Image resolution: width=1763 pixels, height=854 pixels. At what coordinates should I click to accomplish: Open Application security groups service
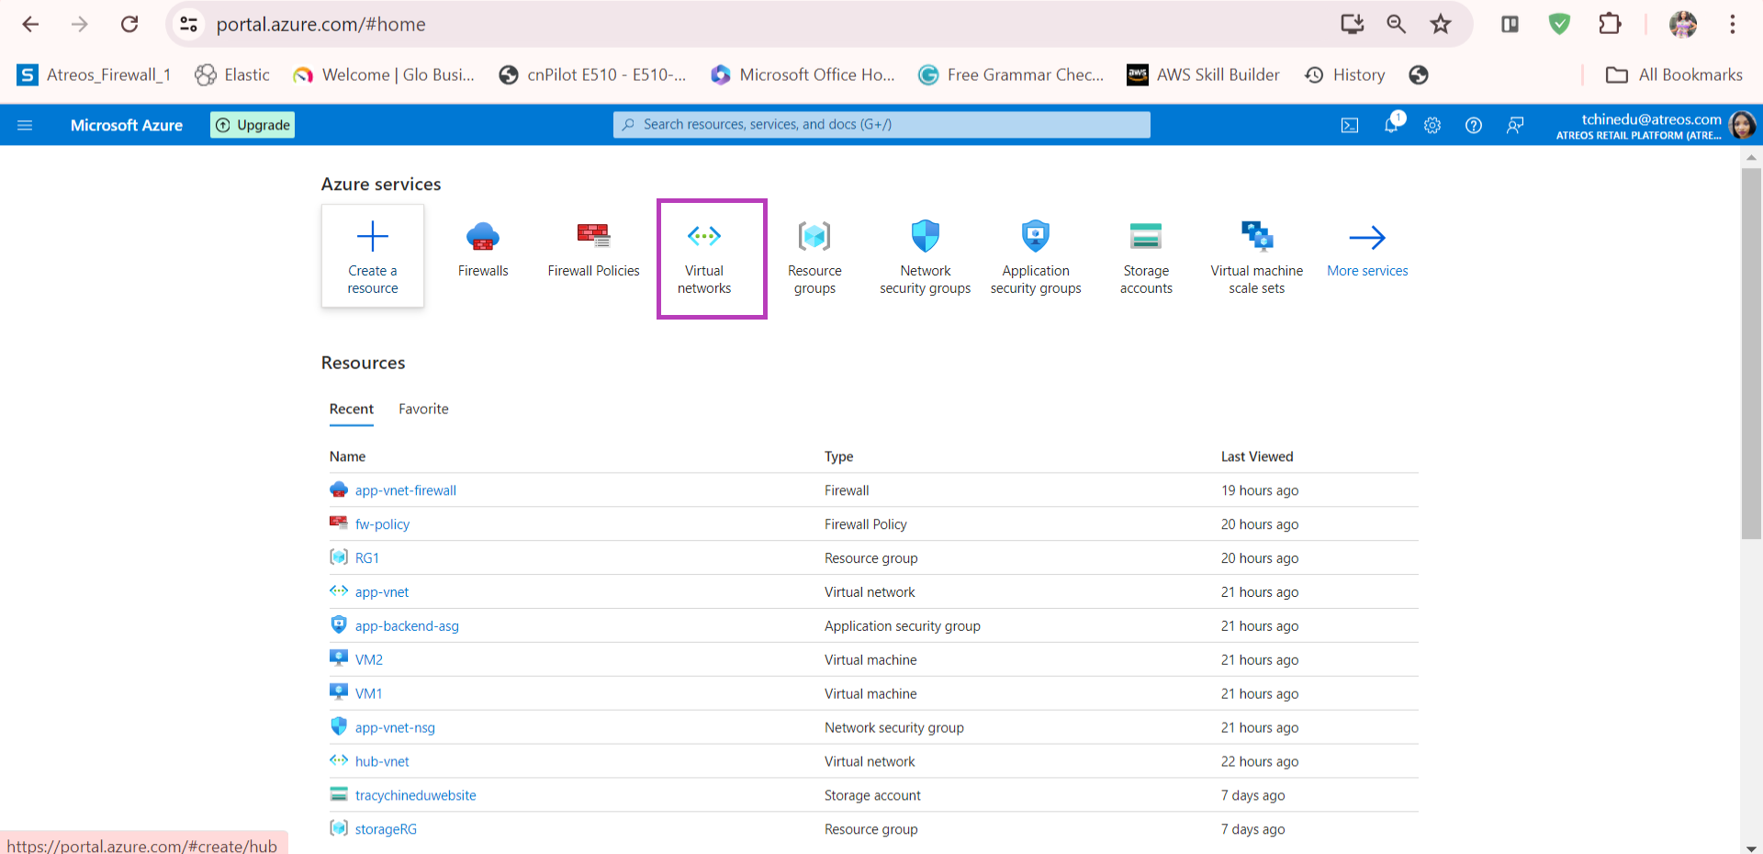point(1036,258)
